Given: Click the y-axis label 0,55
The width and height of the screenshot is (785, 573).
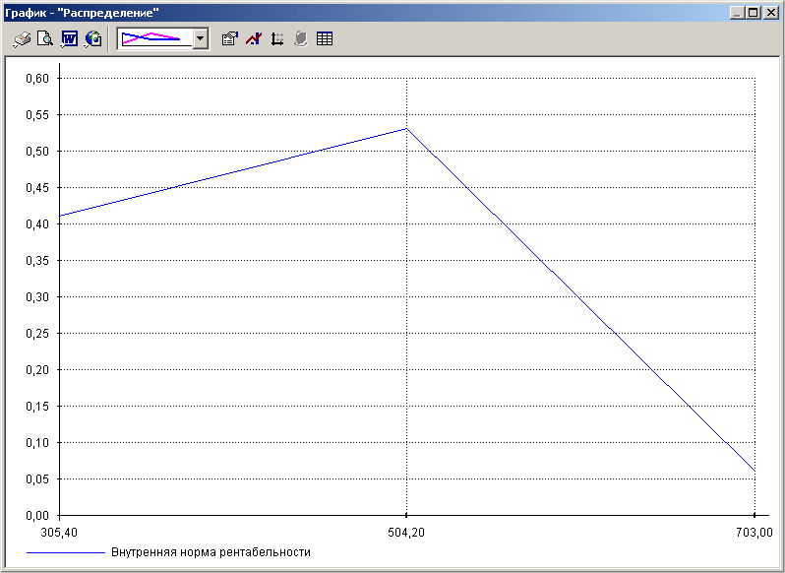Looking at the screenshot, I should (x=37, y=115).
